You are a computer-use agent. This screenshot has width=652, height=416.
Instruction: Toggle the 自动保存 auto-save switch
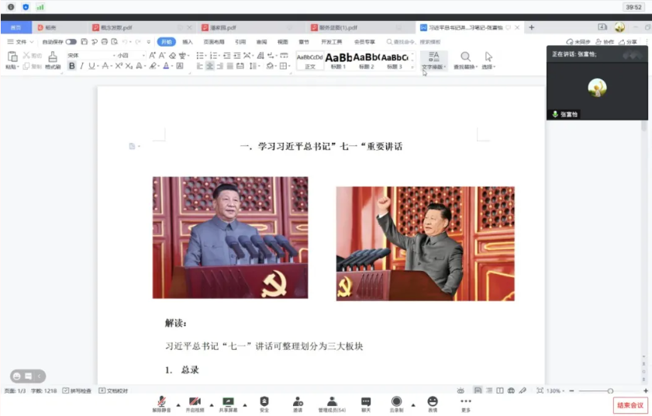pyautogui.click(x=71, y=42)
